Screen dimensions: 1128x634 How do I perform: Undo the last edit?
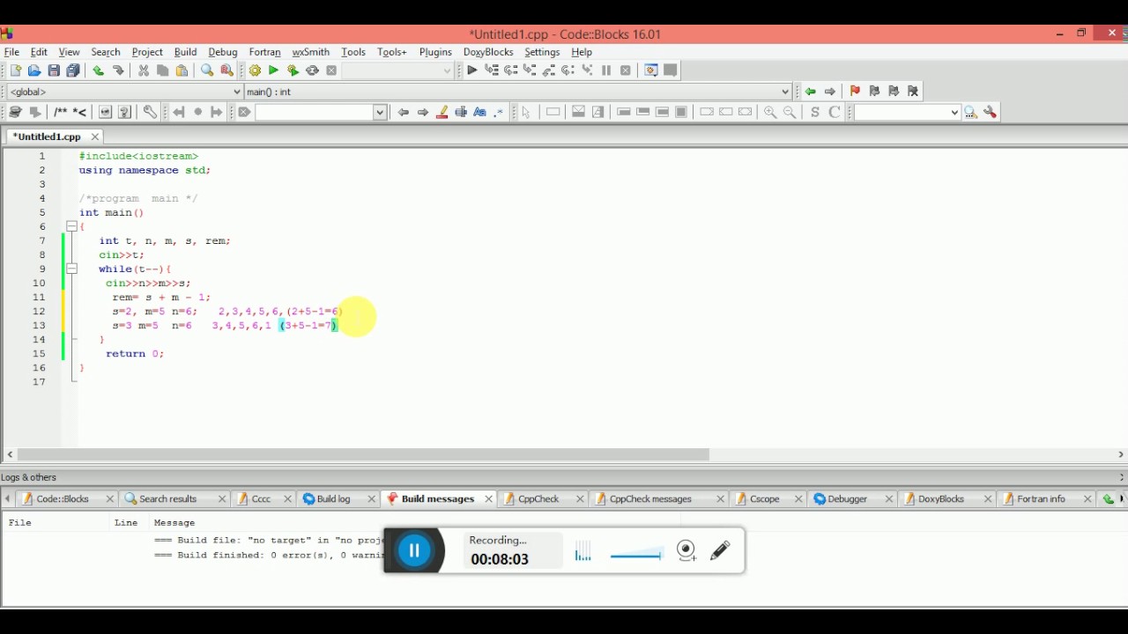click(x=98, y=70)
